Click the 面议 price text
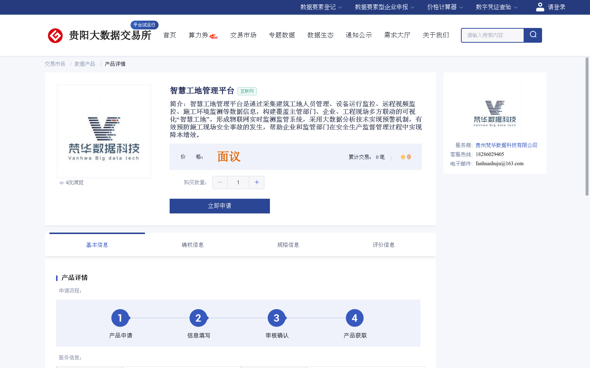Image resolution: width=590 pixels, height=368 pixels. pyautogui.click(x=229, y=157)
